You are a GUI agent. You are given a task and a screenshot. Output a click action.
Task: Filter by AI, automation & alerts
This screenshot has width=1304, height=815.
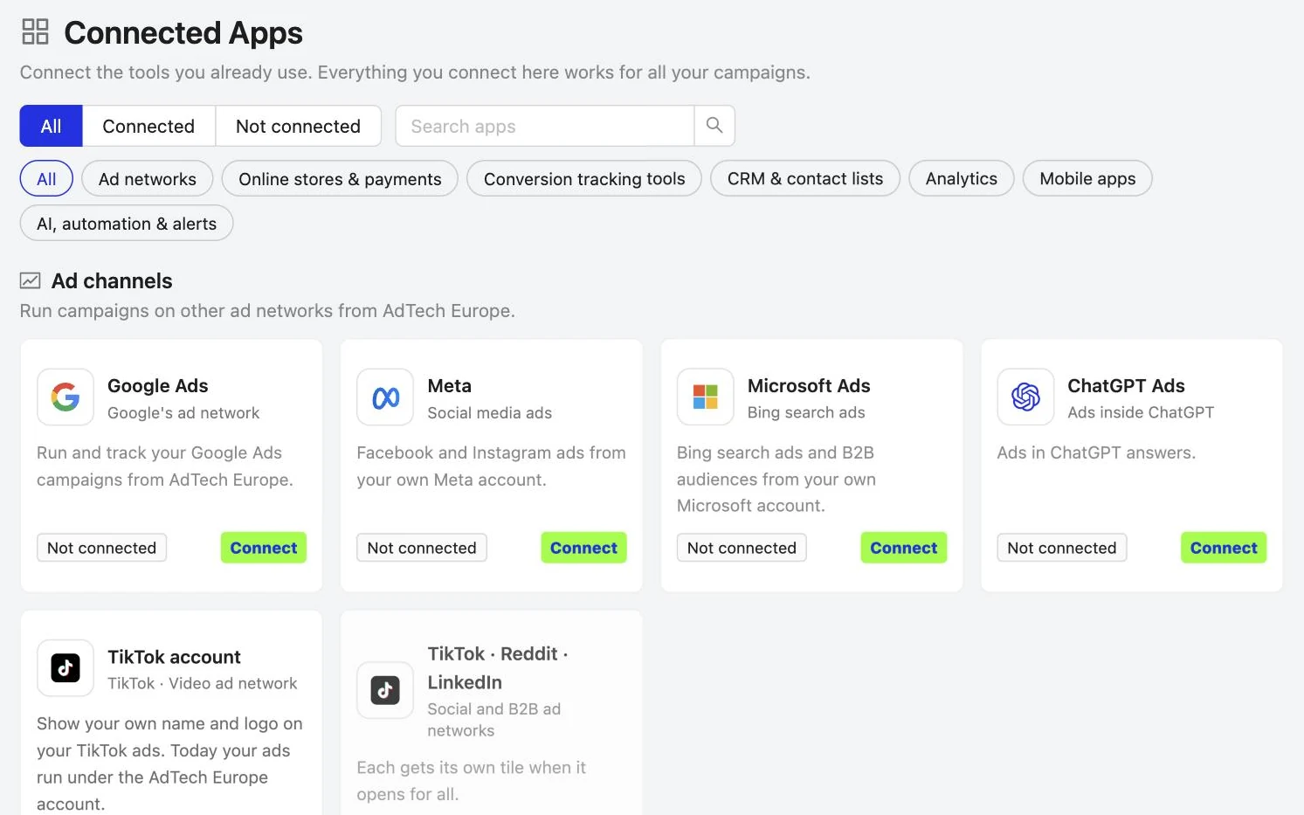tap(127, 224)
